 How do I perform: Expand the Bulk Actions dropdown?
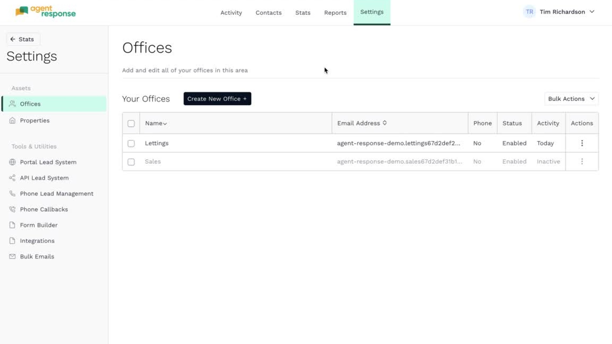coord(571,99)
